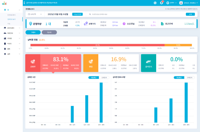Click the 2023년 09월 06일 date text
This screenshot has width=200, height=132.
click(x=58, y=14)
